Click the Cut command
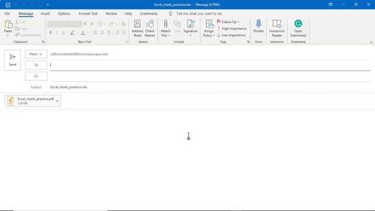 tap(21, 22)
